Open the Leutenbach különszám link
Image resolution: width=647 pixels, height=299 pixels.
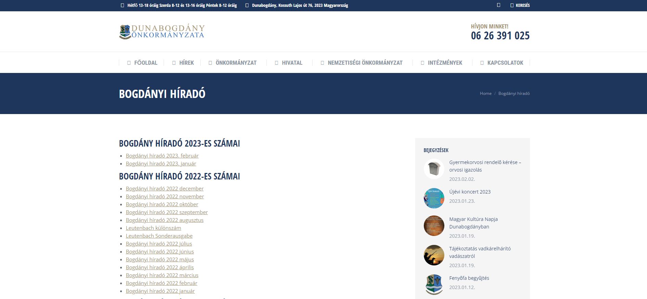[x=153, y=228]
